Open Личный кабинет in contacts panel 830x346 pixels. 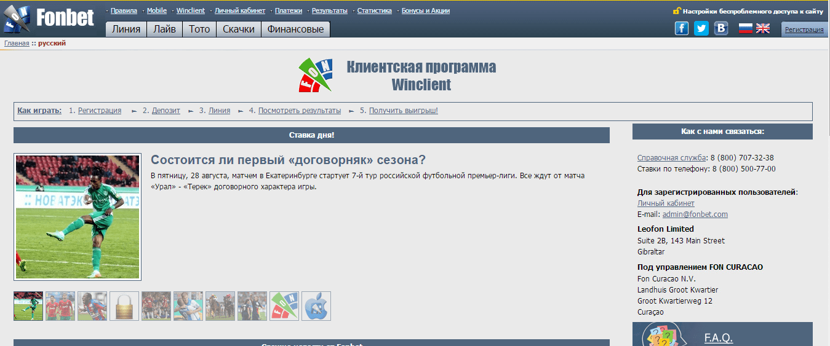click(x=666, y=203)
